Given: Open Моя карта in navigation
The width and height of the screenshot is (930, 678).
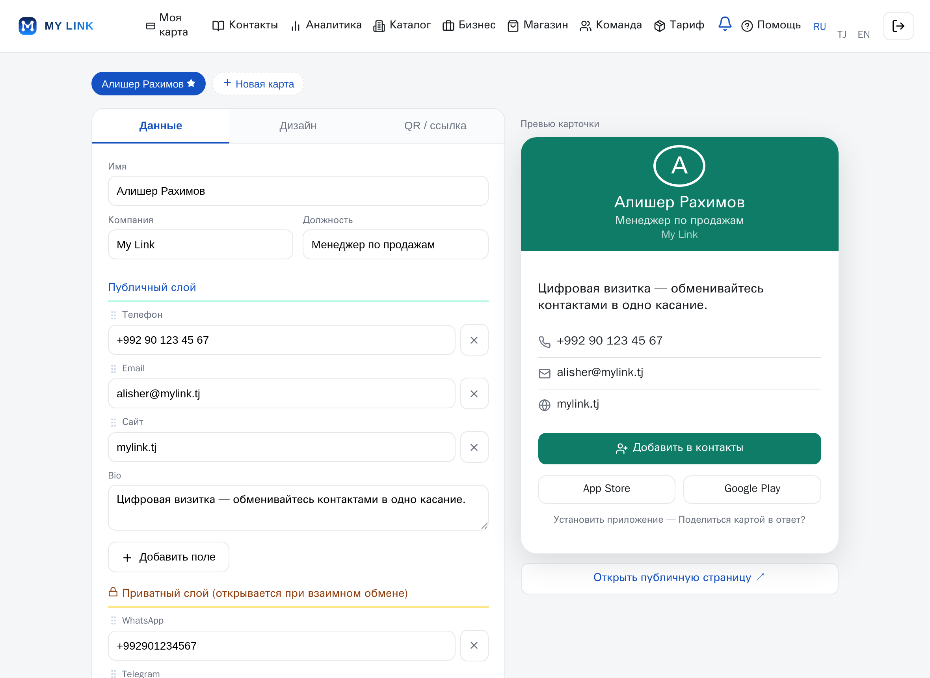Looking at the screenshot, I should 167,25.
